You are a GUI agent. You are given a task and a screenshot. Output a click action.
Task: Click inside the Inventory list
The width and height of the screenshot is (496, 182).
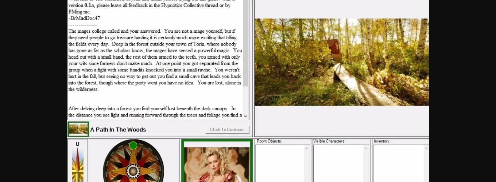398,163
